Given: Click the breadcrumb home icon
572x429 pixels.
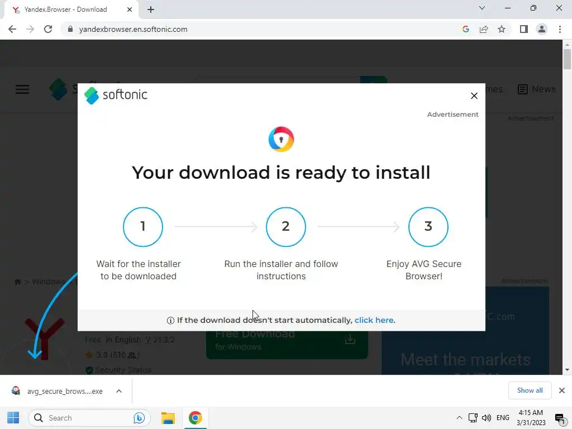Looking at the screenshot, I should point(17,282).
